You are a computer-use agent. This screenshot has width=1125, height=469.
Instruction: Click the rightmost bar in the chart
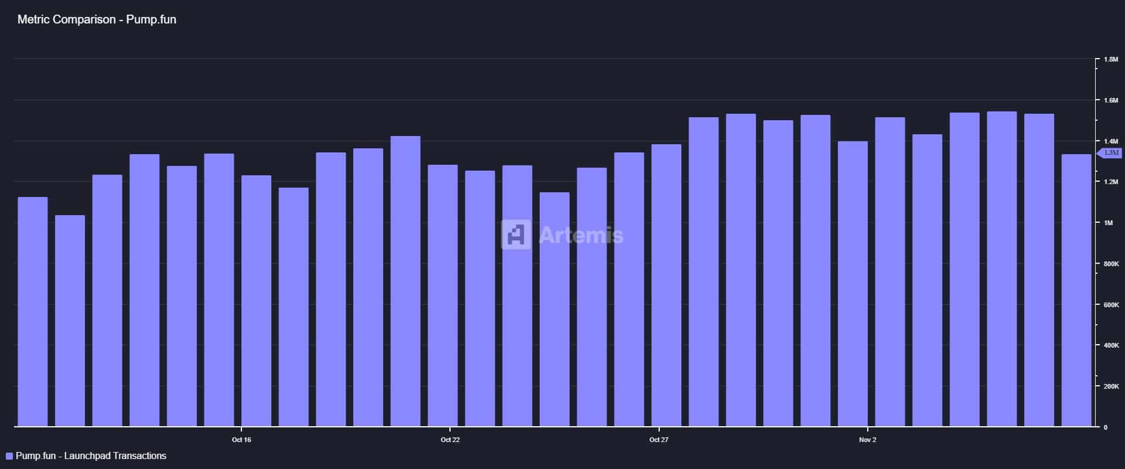(1076, 290)
